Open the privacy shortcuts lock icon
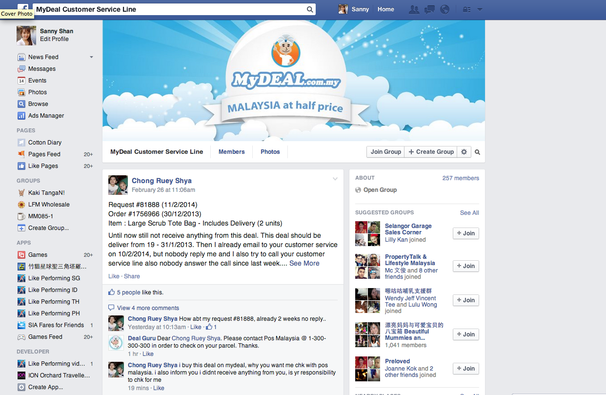This screenshot has height=395, width=606. click(467, 9)
